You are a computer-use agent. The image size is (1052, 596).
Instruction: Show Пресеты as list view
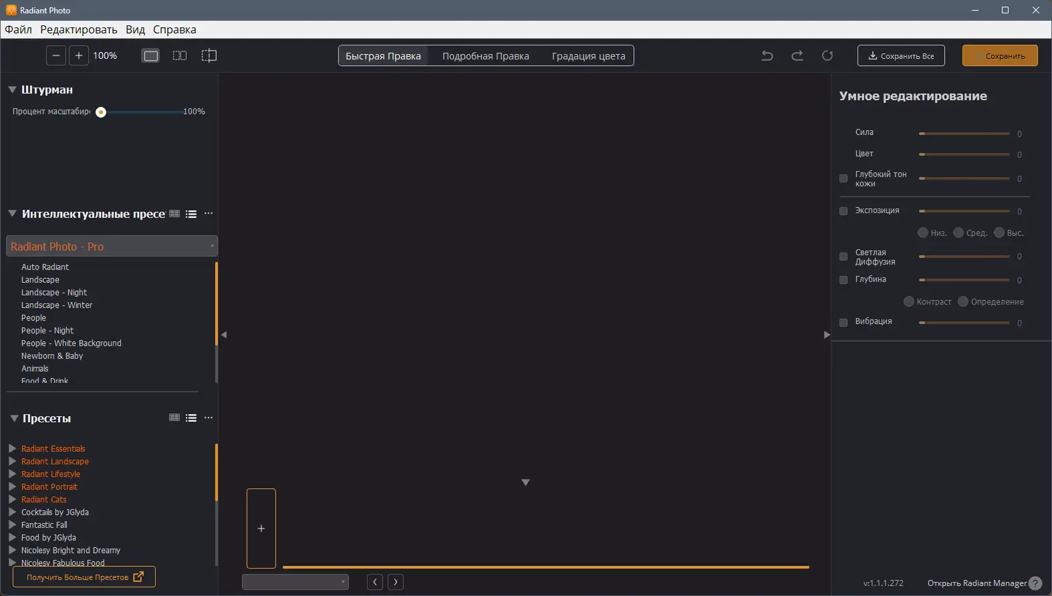191,418
